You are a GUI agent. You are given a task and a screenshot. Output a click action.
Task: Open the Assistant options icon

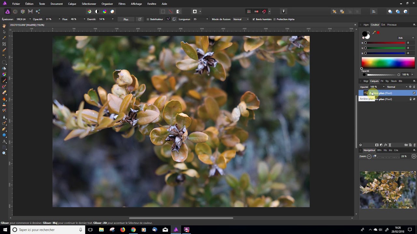click(283, 11)
